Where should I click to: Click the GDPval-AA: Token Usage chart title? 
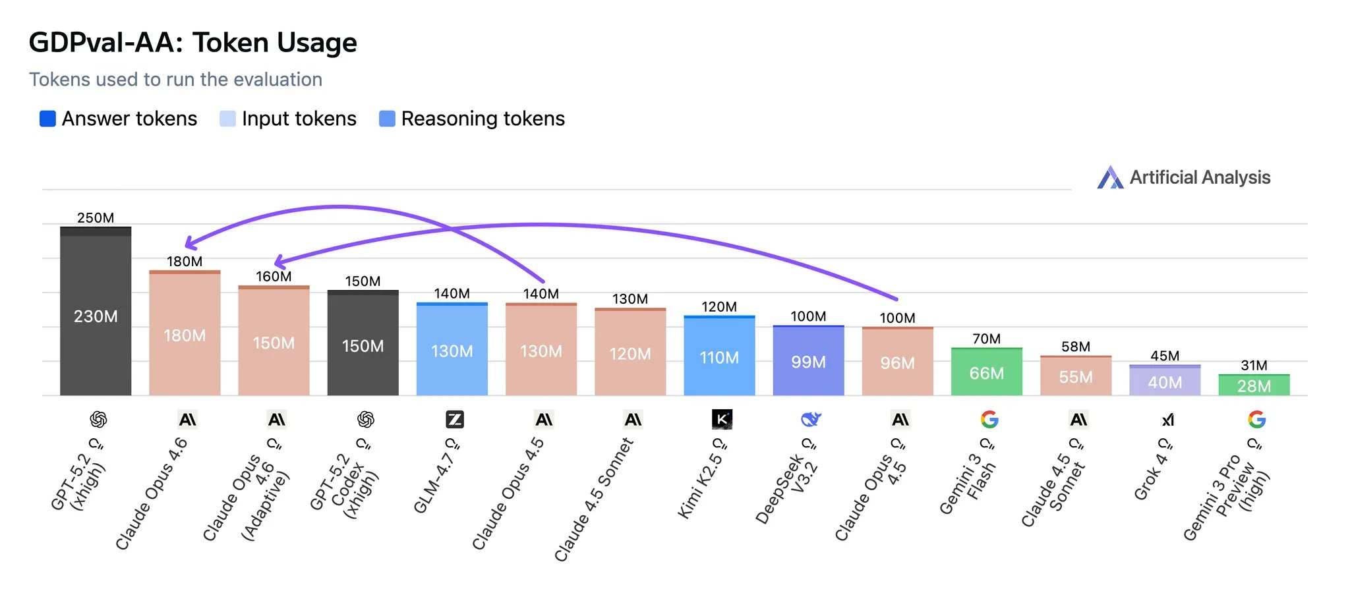coord(192,43)
